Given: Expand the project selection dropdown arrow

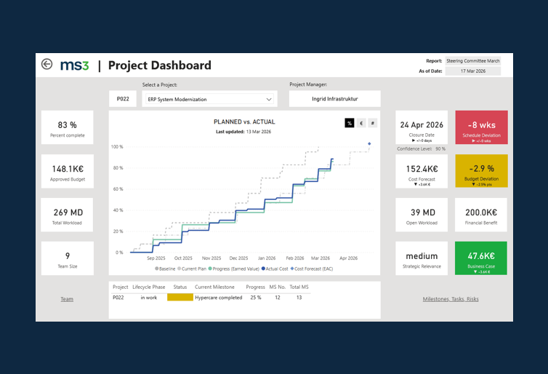Looking at the screenshot, I should pyautogui.click(x=269, y=100).
